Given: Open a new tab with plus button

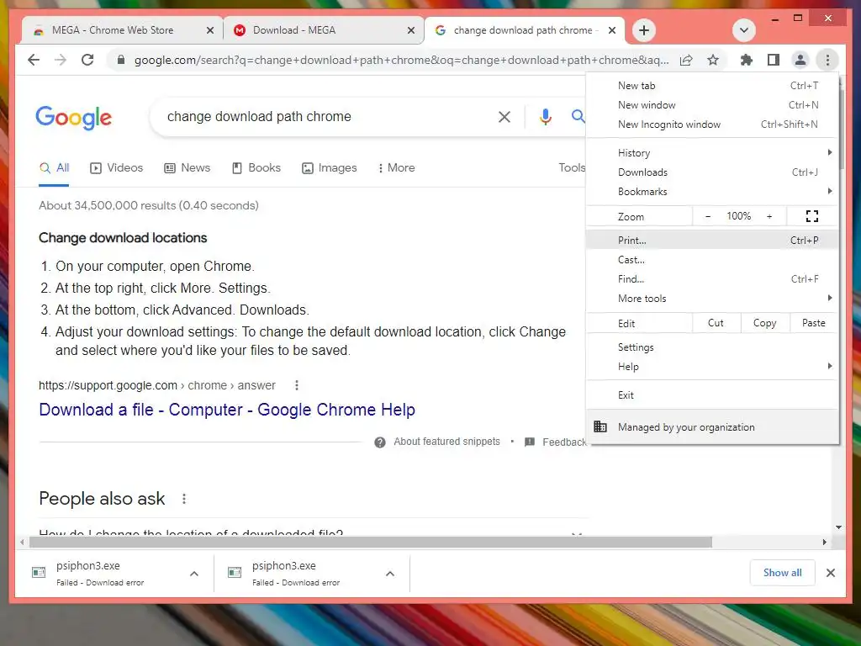Looking at the screenshot, I should [x=644, y=30].
